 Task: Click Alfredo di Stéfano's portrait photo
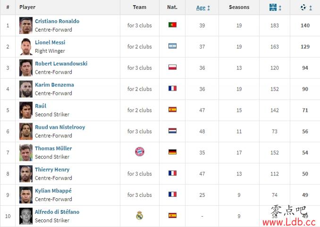click(26, 216)
